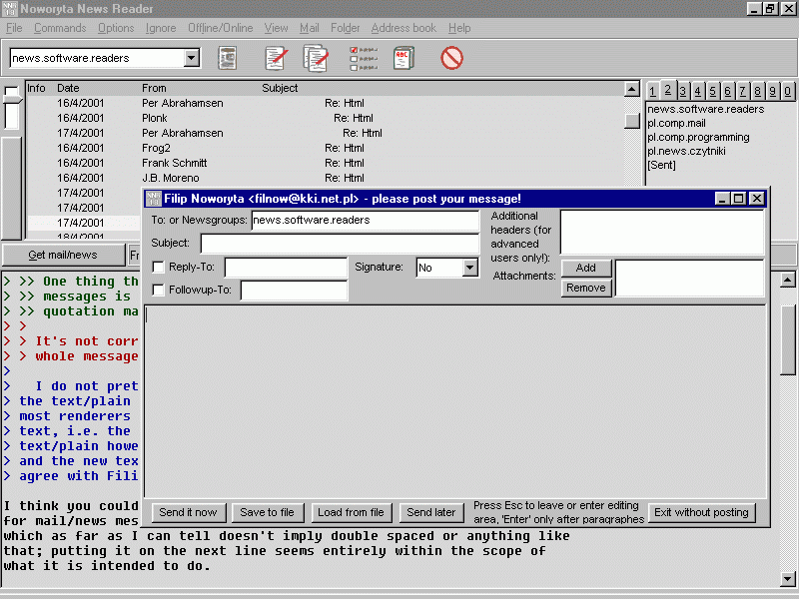799x599 pixels.
Task: Open the Address book menu
Action: point(403,28)
